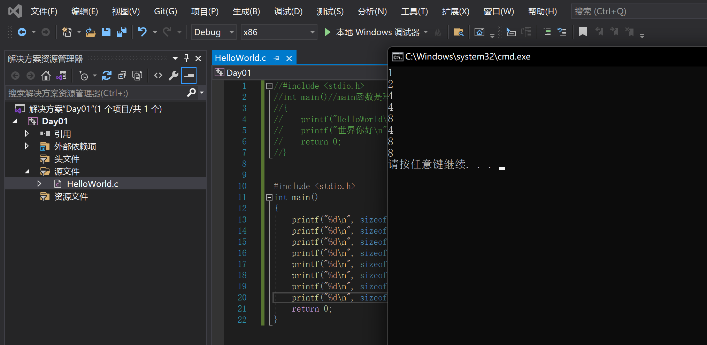Click cmd.exe console window title

[x=468, y=57]
